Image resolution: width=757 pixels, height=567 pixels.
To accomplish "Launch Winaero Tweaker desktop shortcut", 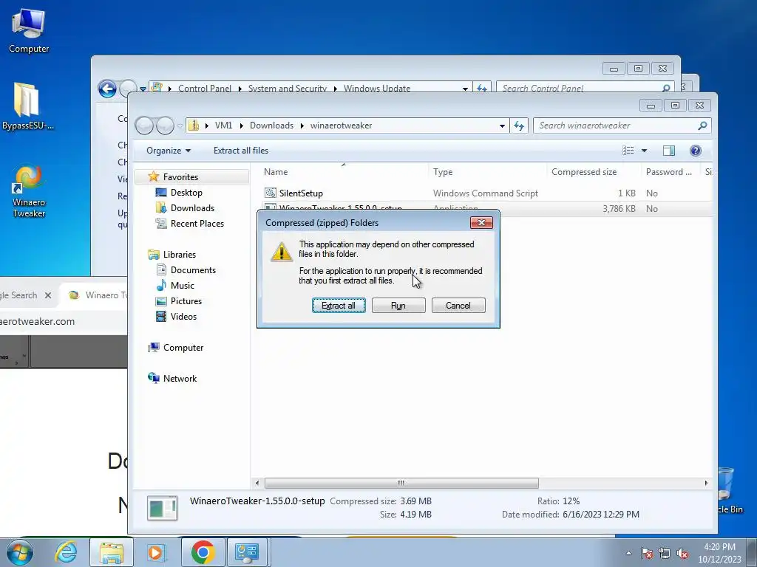I will [29, 192].
